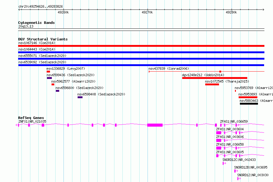273x182 pixels.
Task: Click nsv437839 (Conrad2006) label
Action: [168, 69]
